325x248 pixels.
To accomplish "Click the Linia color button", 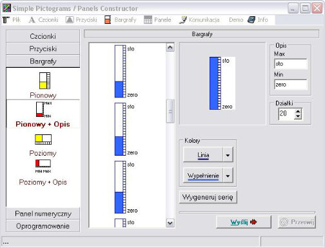I will tap(203, 155).
